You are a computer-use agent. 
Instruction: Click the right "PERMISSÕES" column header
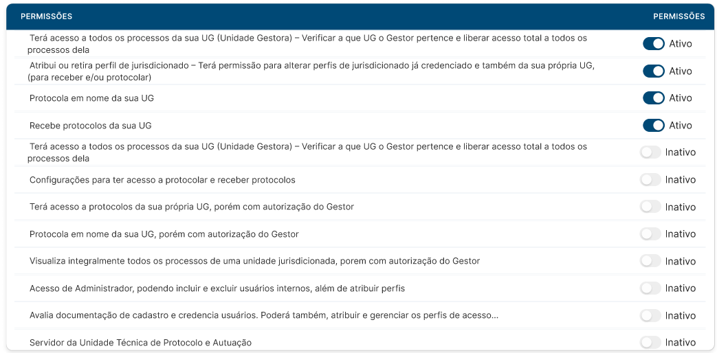pyautogui.click(x=679, y=16)
